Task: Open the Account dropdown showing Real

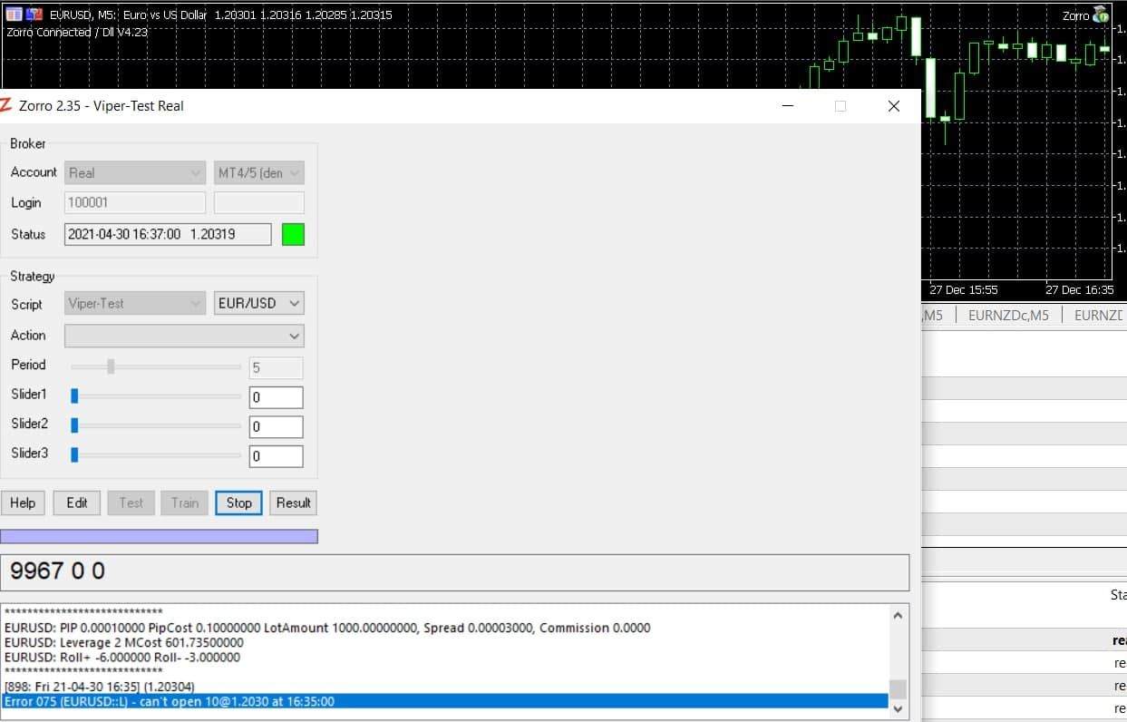Action: click(x=135, y=172)
